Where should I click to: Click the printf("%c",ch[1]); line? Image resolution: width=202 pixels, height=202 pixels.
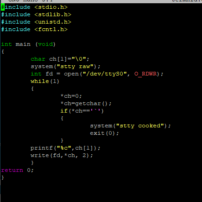pyautogui.click(x=65, y=148)
